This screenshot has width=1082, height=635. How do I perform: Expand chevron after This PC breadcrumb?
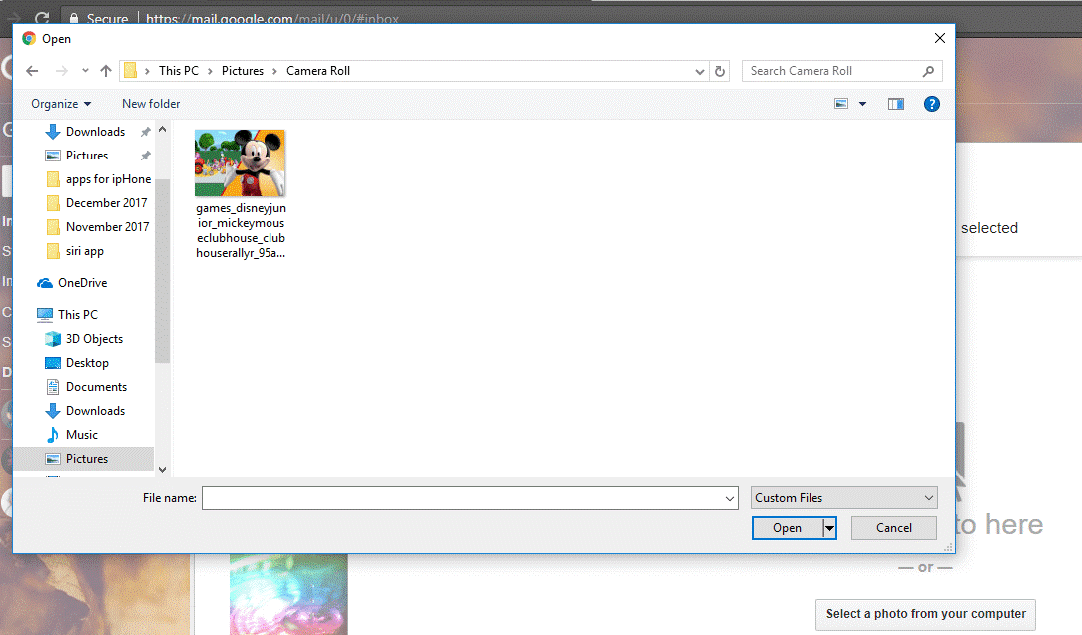pos(210,71)
